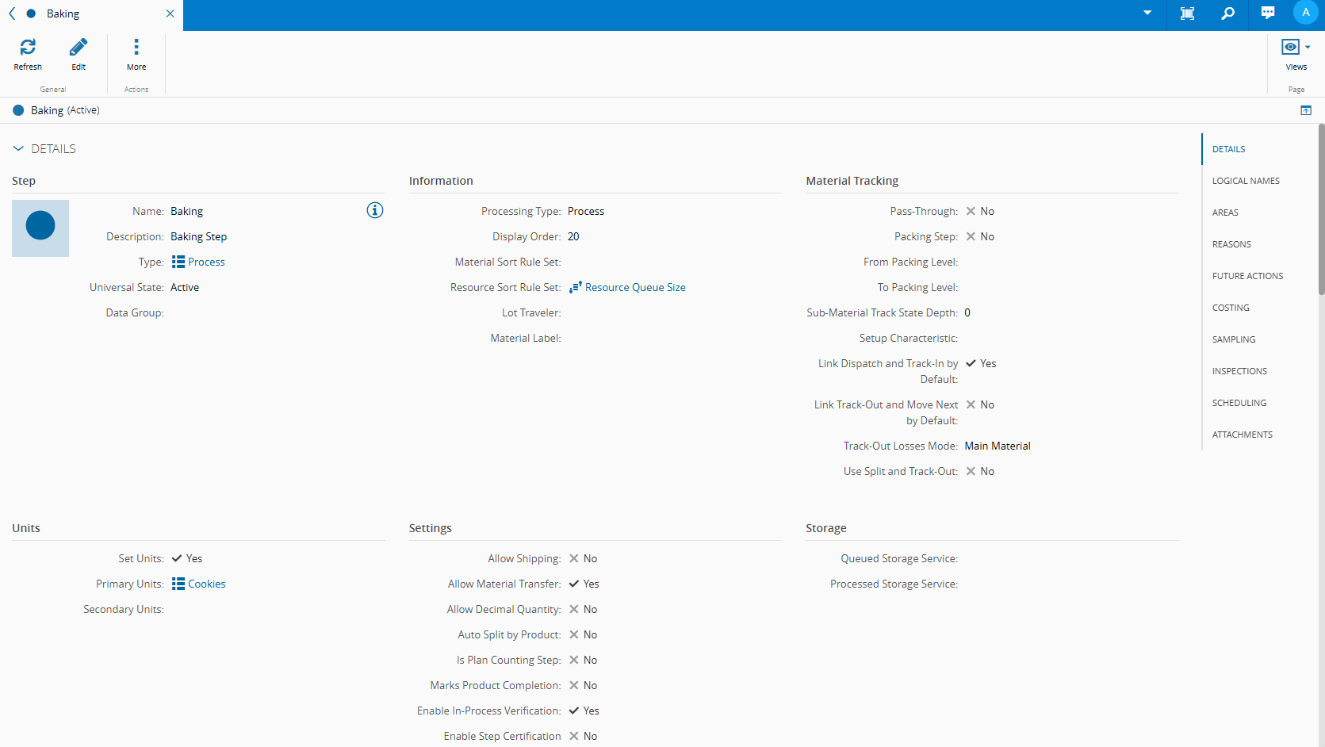
Task: Click the Baking step image thumbnail
Action: click(40, 228)
